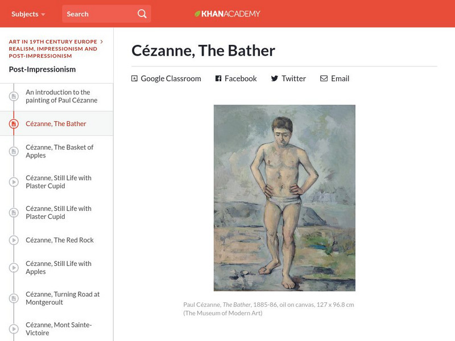Click the Facebook share icon
455x341 pixels.
218,78
